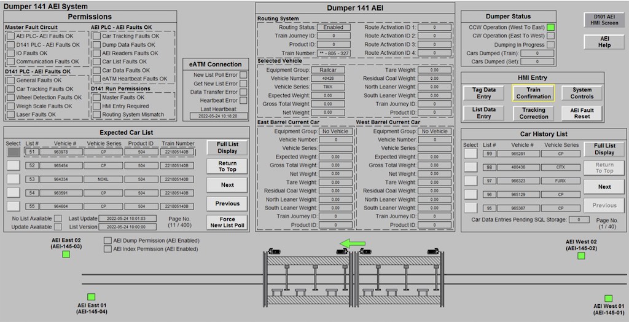This screenshot has height=322, width=629.
Task: Click General Faults OK indicator box
Action: (10, 80)
